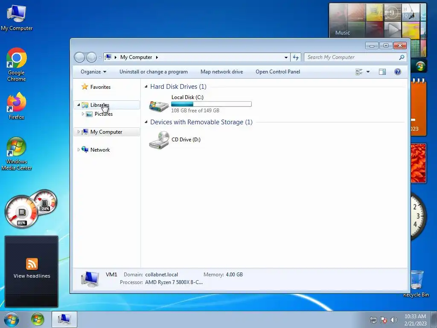Open Windows Media Center from taskbar
The height and width of the screenshot is (328, 437).
pyautogui.click(x=38, y=319)
